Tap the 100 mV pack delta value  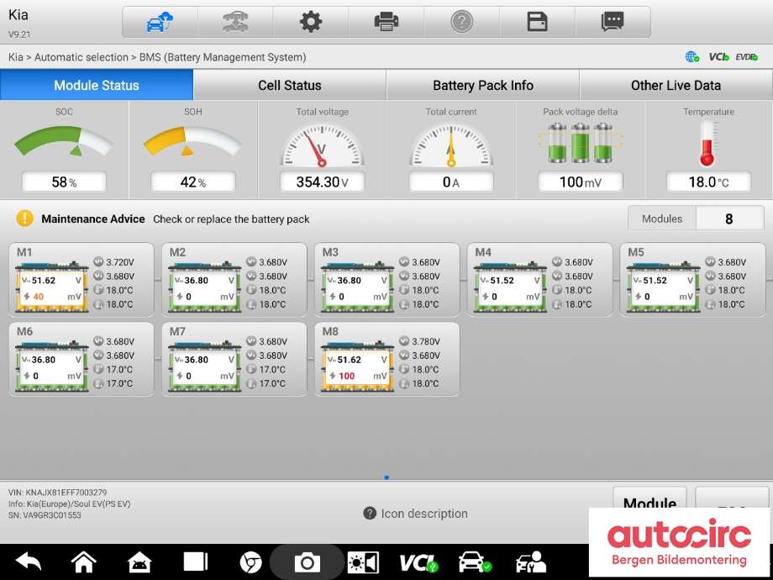581,182
